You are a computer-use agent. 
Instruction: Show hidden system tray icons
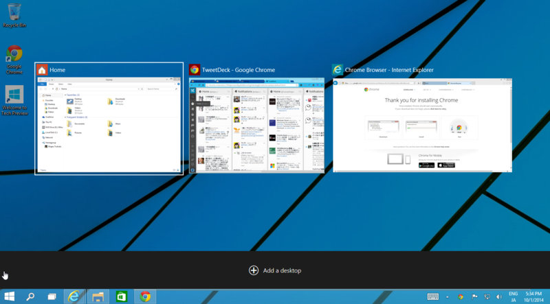click(x=448, y=297)
